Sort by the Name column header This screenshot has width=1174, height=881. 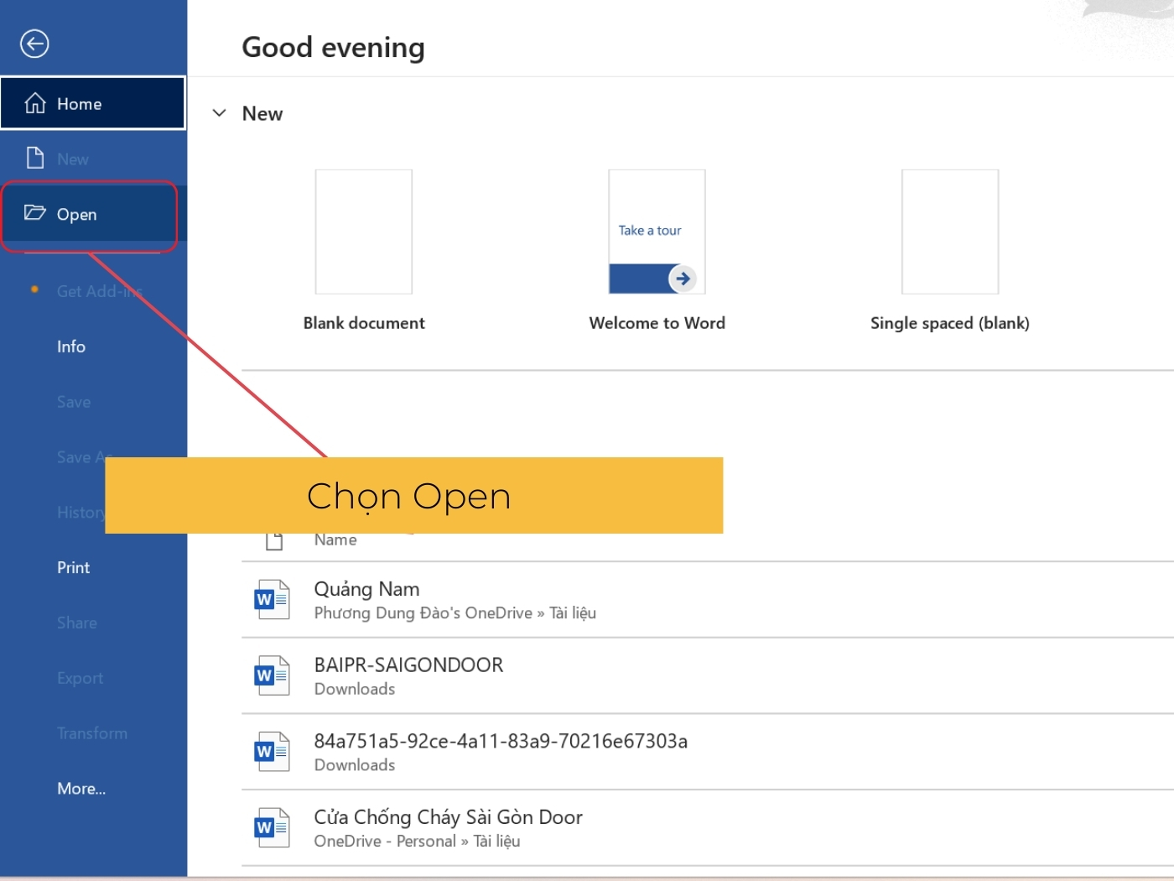pyautogui.click(x=335, y=540)
